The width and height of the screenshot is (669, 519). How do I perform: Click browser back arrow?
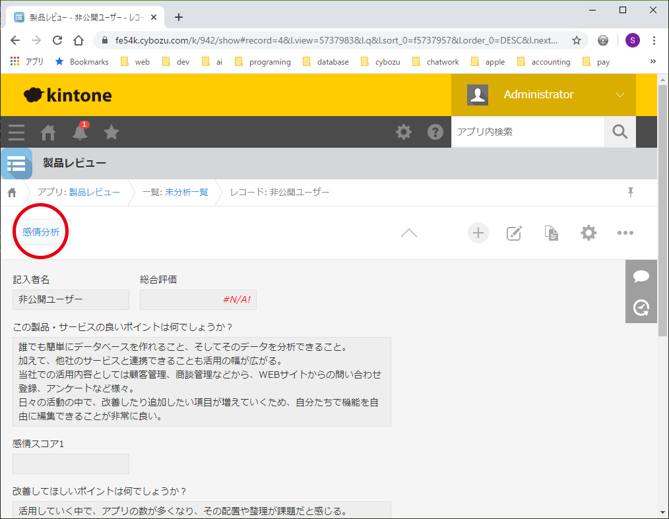(15, 40)
